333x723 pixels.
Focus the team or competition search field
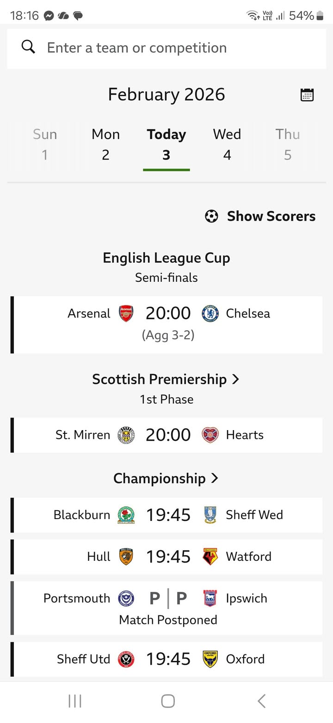tap(176, 48)
